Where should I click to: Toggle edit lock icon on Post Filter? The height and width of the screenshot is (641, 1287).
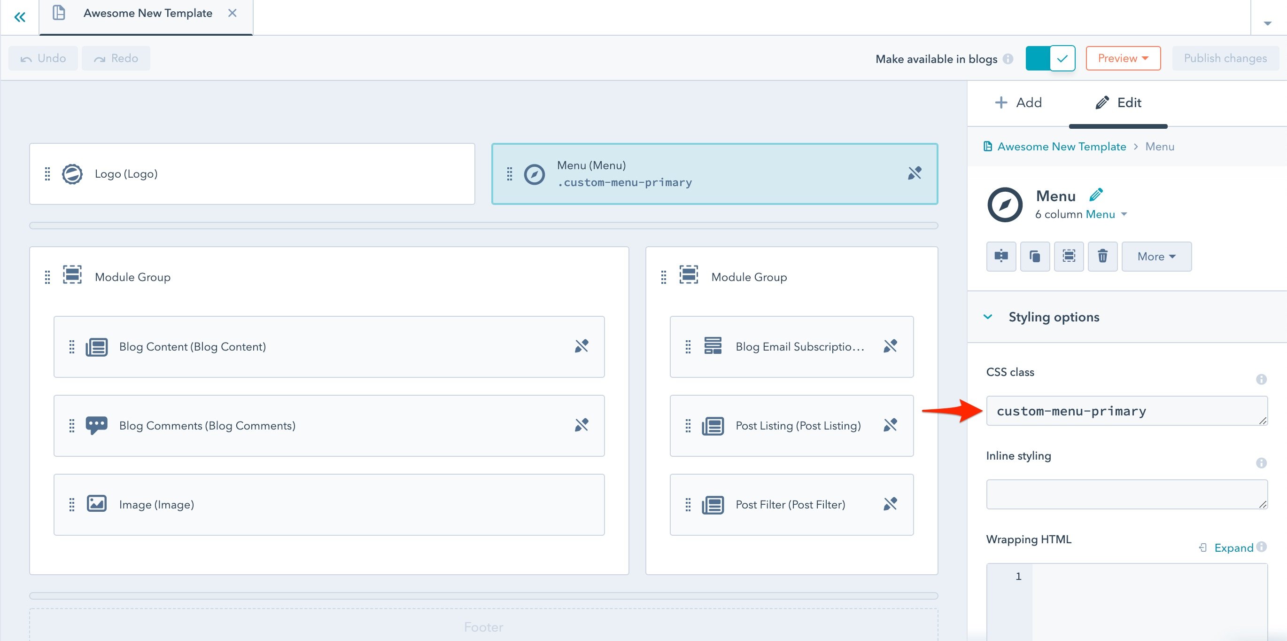click(x=890, y=504)
